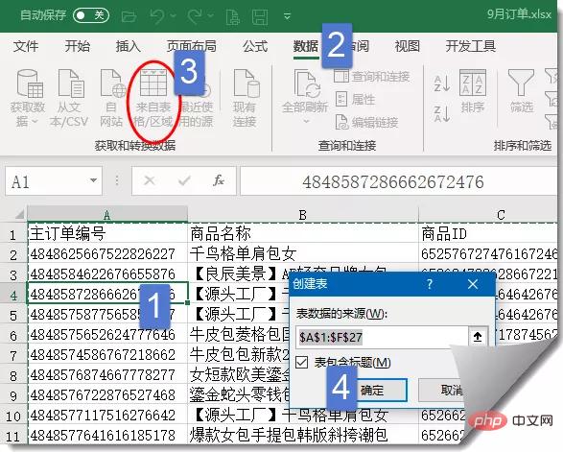Image resolution: width=563 pixels, height=452 pixels.
Task: Switch to the 插入 ribbon tab
Action: [129, 46]
